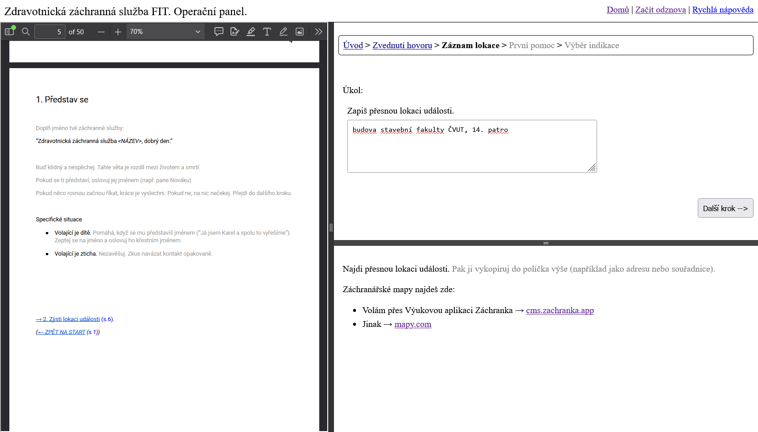
Task: Select the signature tool
Action: pyautogui.click(x=235, y=32)
